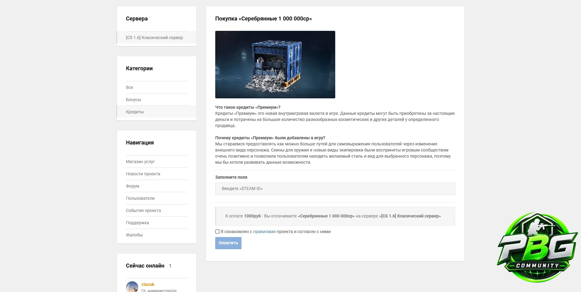Click the Почему кредиты «Премиум» были добавлены heading

(270, 138)
